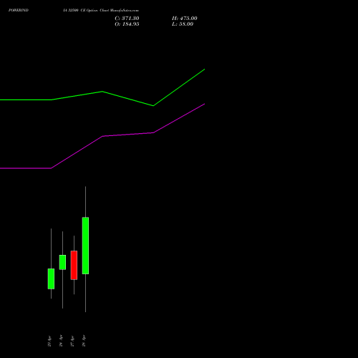Image resolution: width=358 pixels, height=358 pixels.
Task: Click the 28 Apr date label
Action: (84, 341)
